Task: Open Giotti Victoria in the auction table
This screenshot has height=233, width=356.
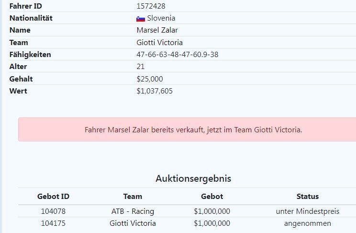Action: pos(133,223)
